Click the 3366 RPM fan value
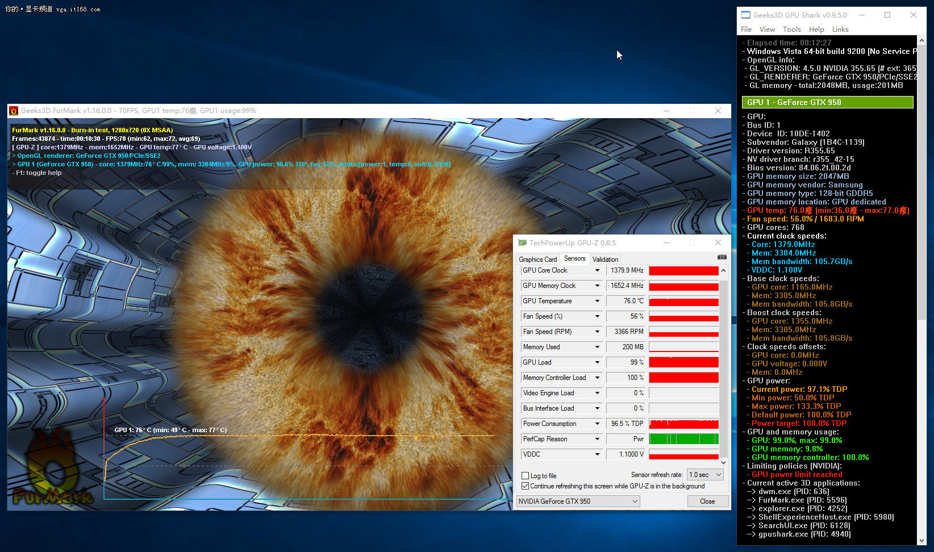Screen dimensions: 934x552 pyautogui.click(x=626, y=332)
